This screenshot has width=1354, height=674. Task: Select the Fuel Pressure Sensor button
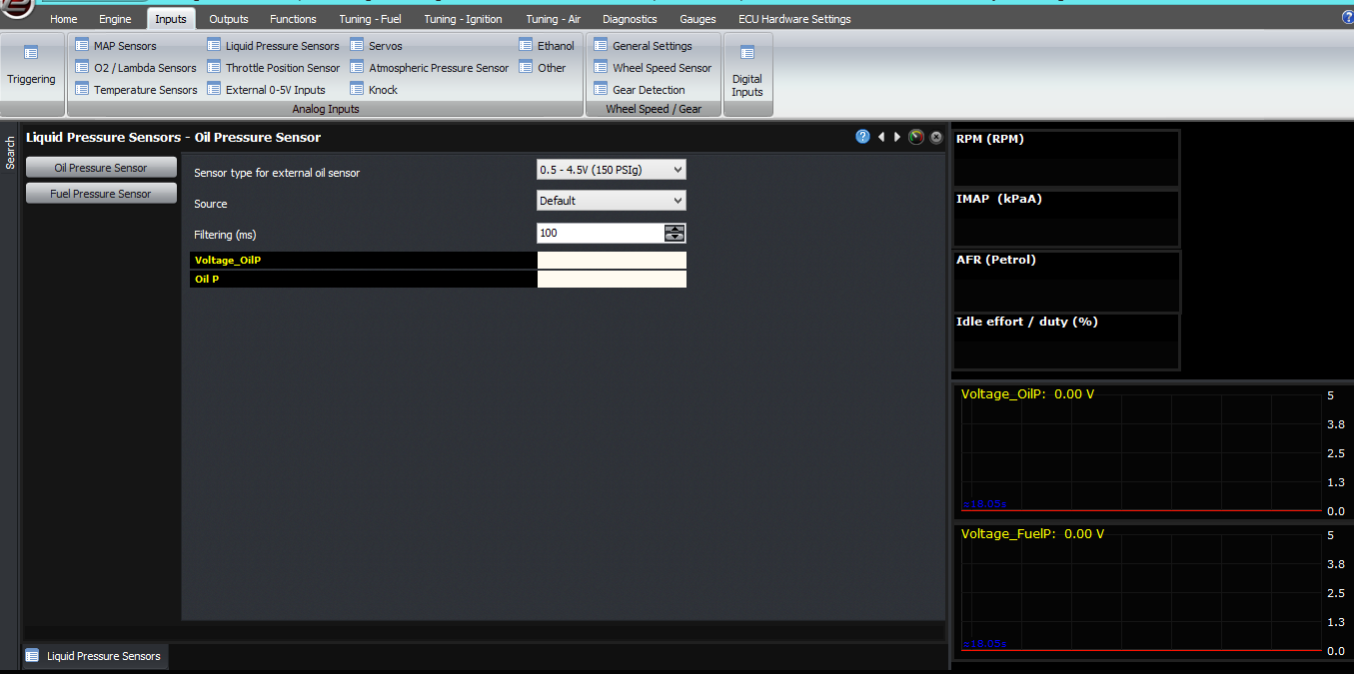pyautogui.click(x=101, y=194)
